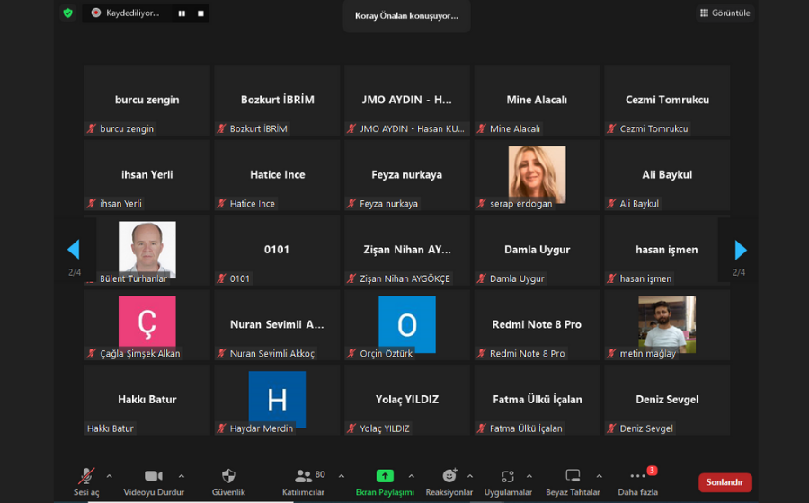
Task: Click metin mağlay's photo tile
Action: 667,324
